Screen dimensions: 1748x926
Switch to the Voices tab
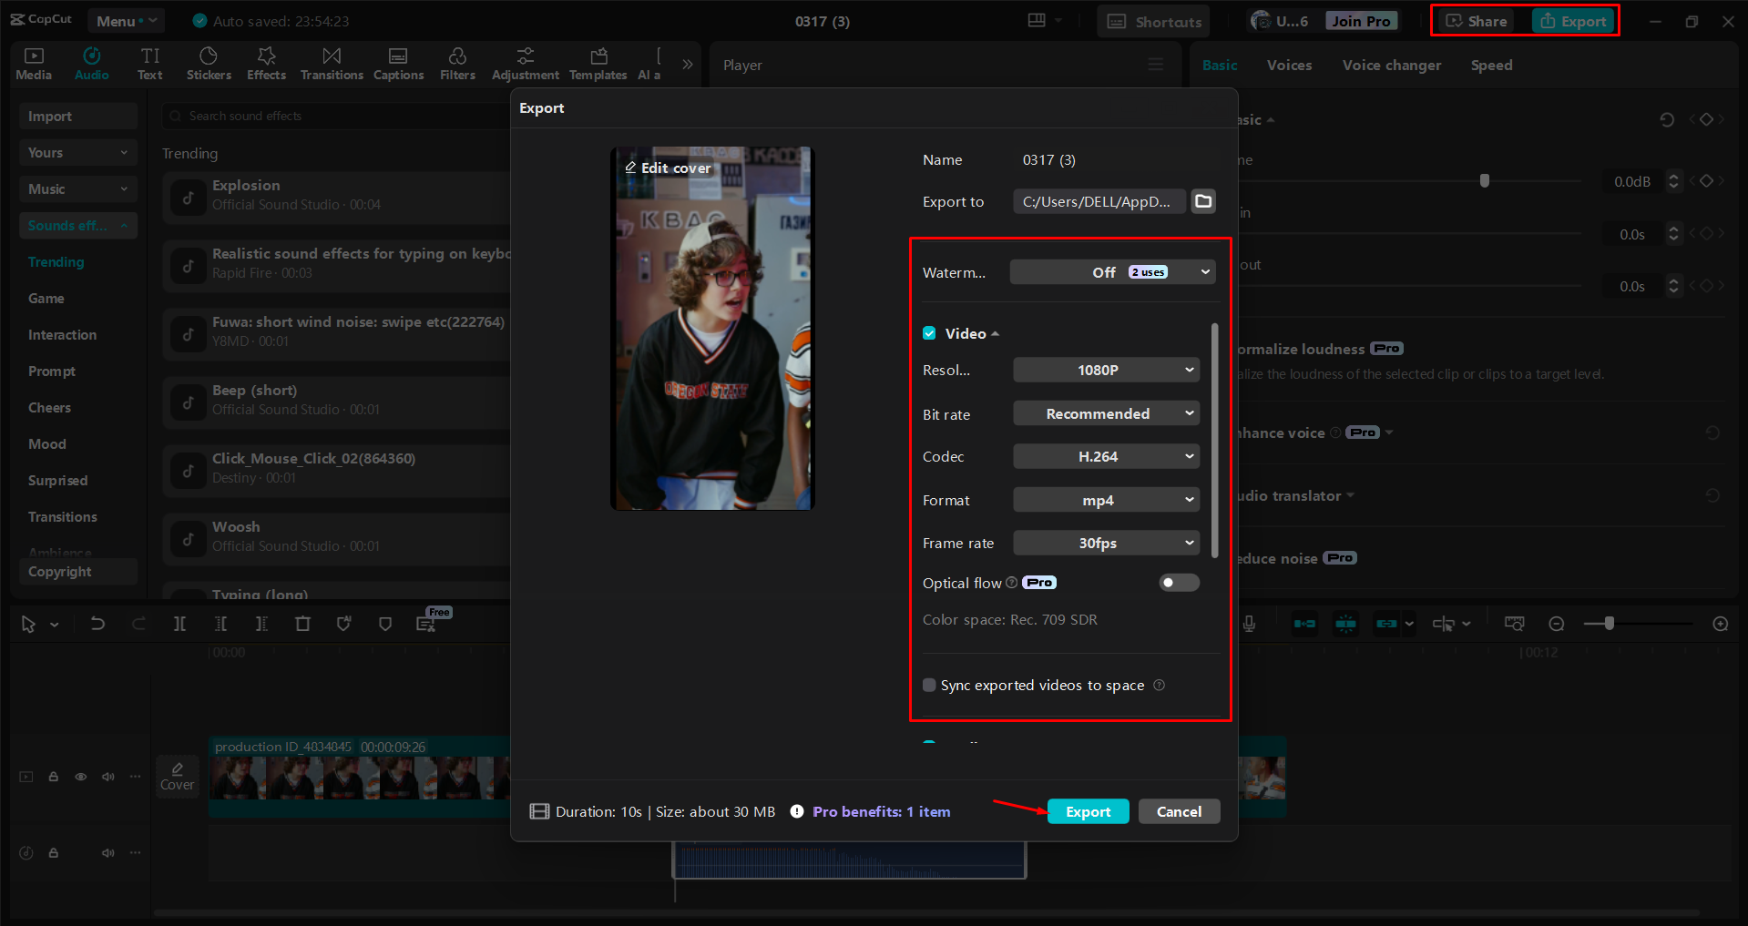pyautogui.click(x=1289, y=65)
